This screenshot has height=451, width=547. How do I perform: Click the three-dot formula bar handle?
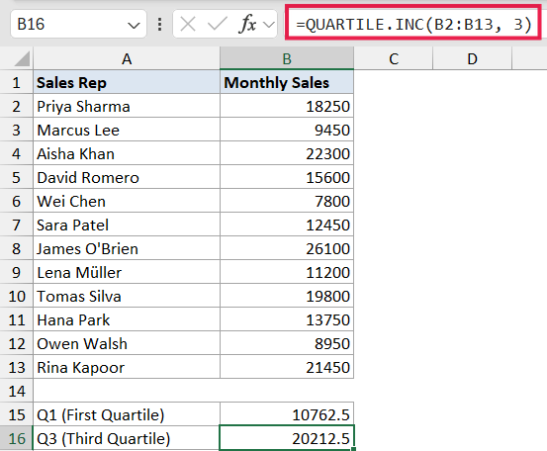pos(160,25)
